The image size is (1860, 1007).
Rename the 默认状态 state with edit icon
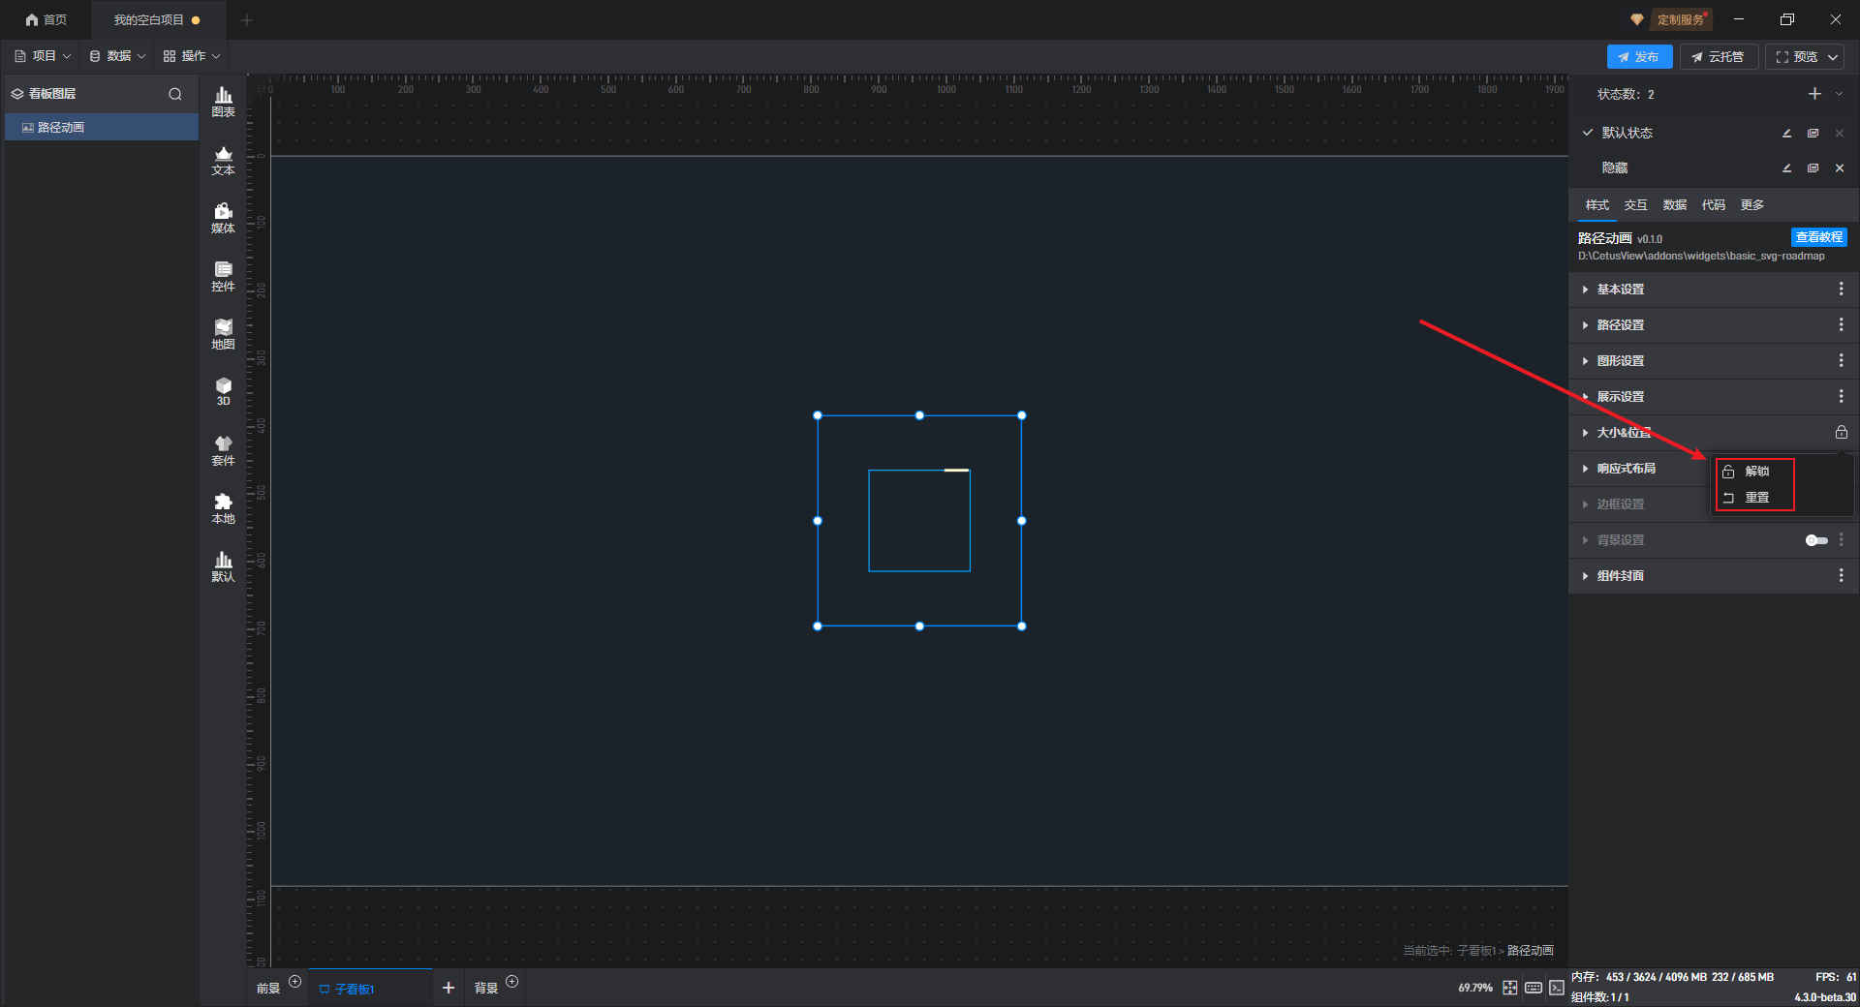(1787, 134)
